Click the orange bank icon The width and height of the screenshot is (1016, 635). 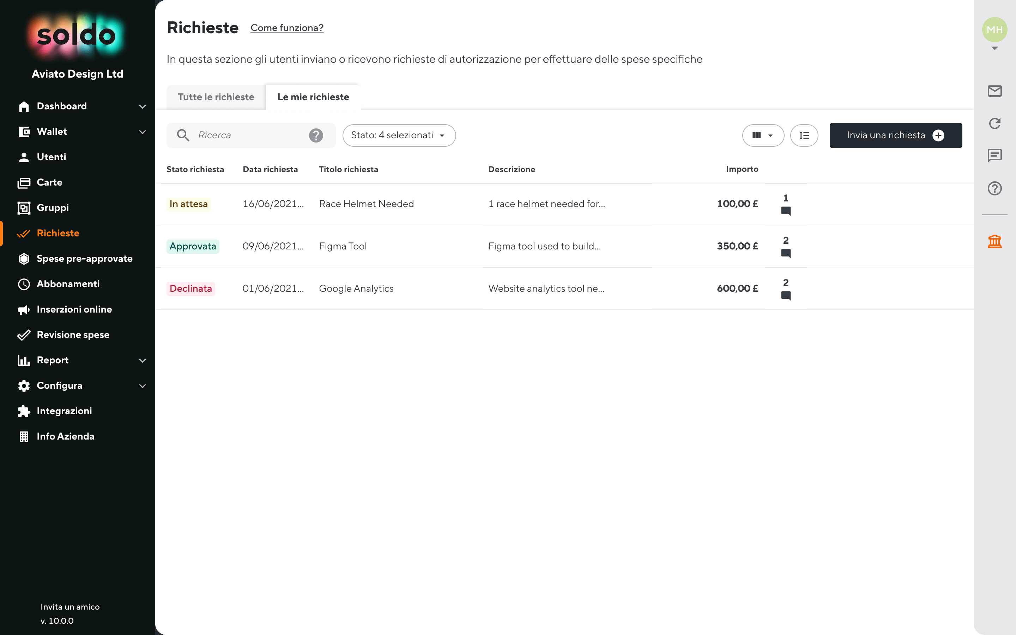[x=994, y=242]
